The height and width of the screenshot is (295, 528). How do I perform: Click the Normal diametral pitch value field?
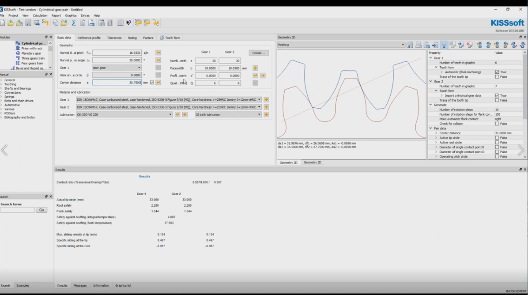click(x=117, y=53)
